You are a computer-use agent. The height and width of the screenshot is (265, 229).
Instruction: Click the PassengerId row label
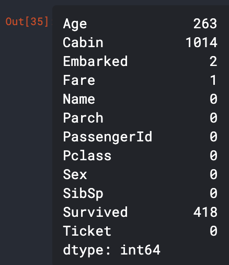tap(108, 137)
